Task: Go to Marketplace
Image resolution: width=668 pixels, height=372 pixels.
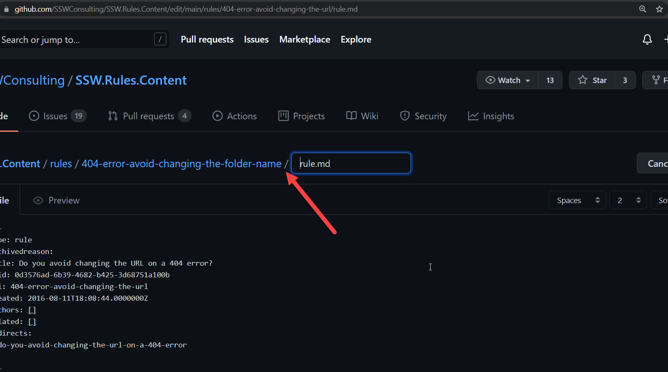Action: coord(305,40)
